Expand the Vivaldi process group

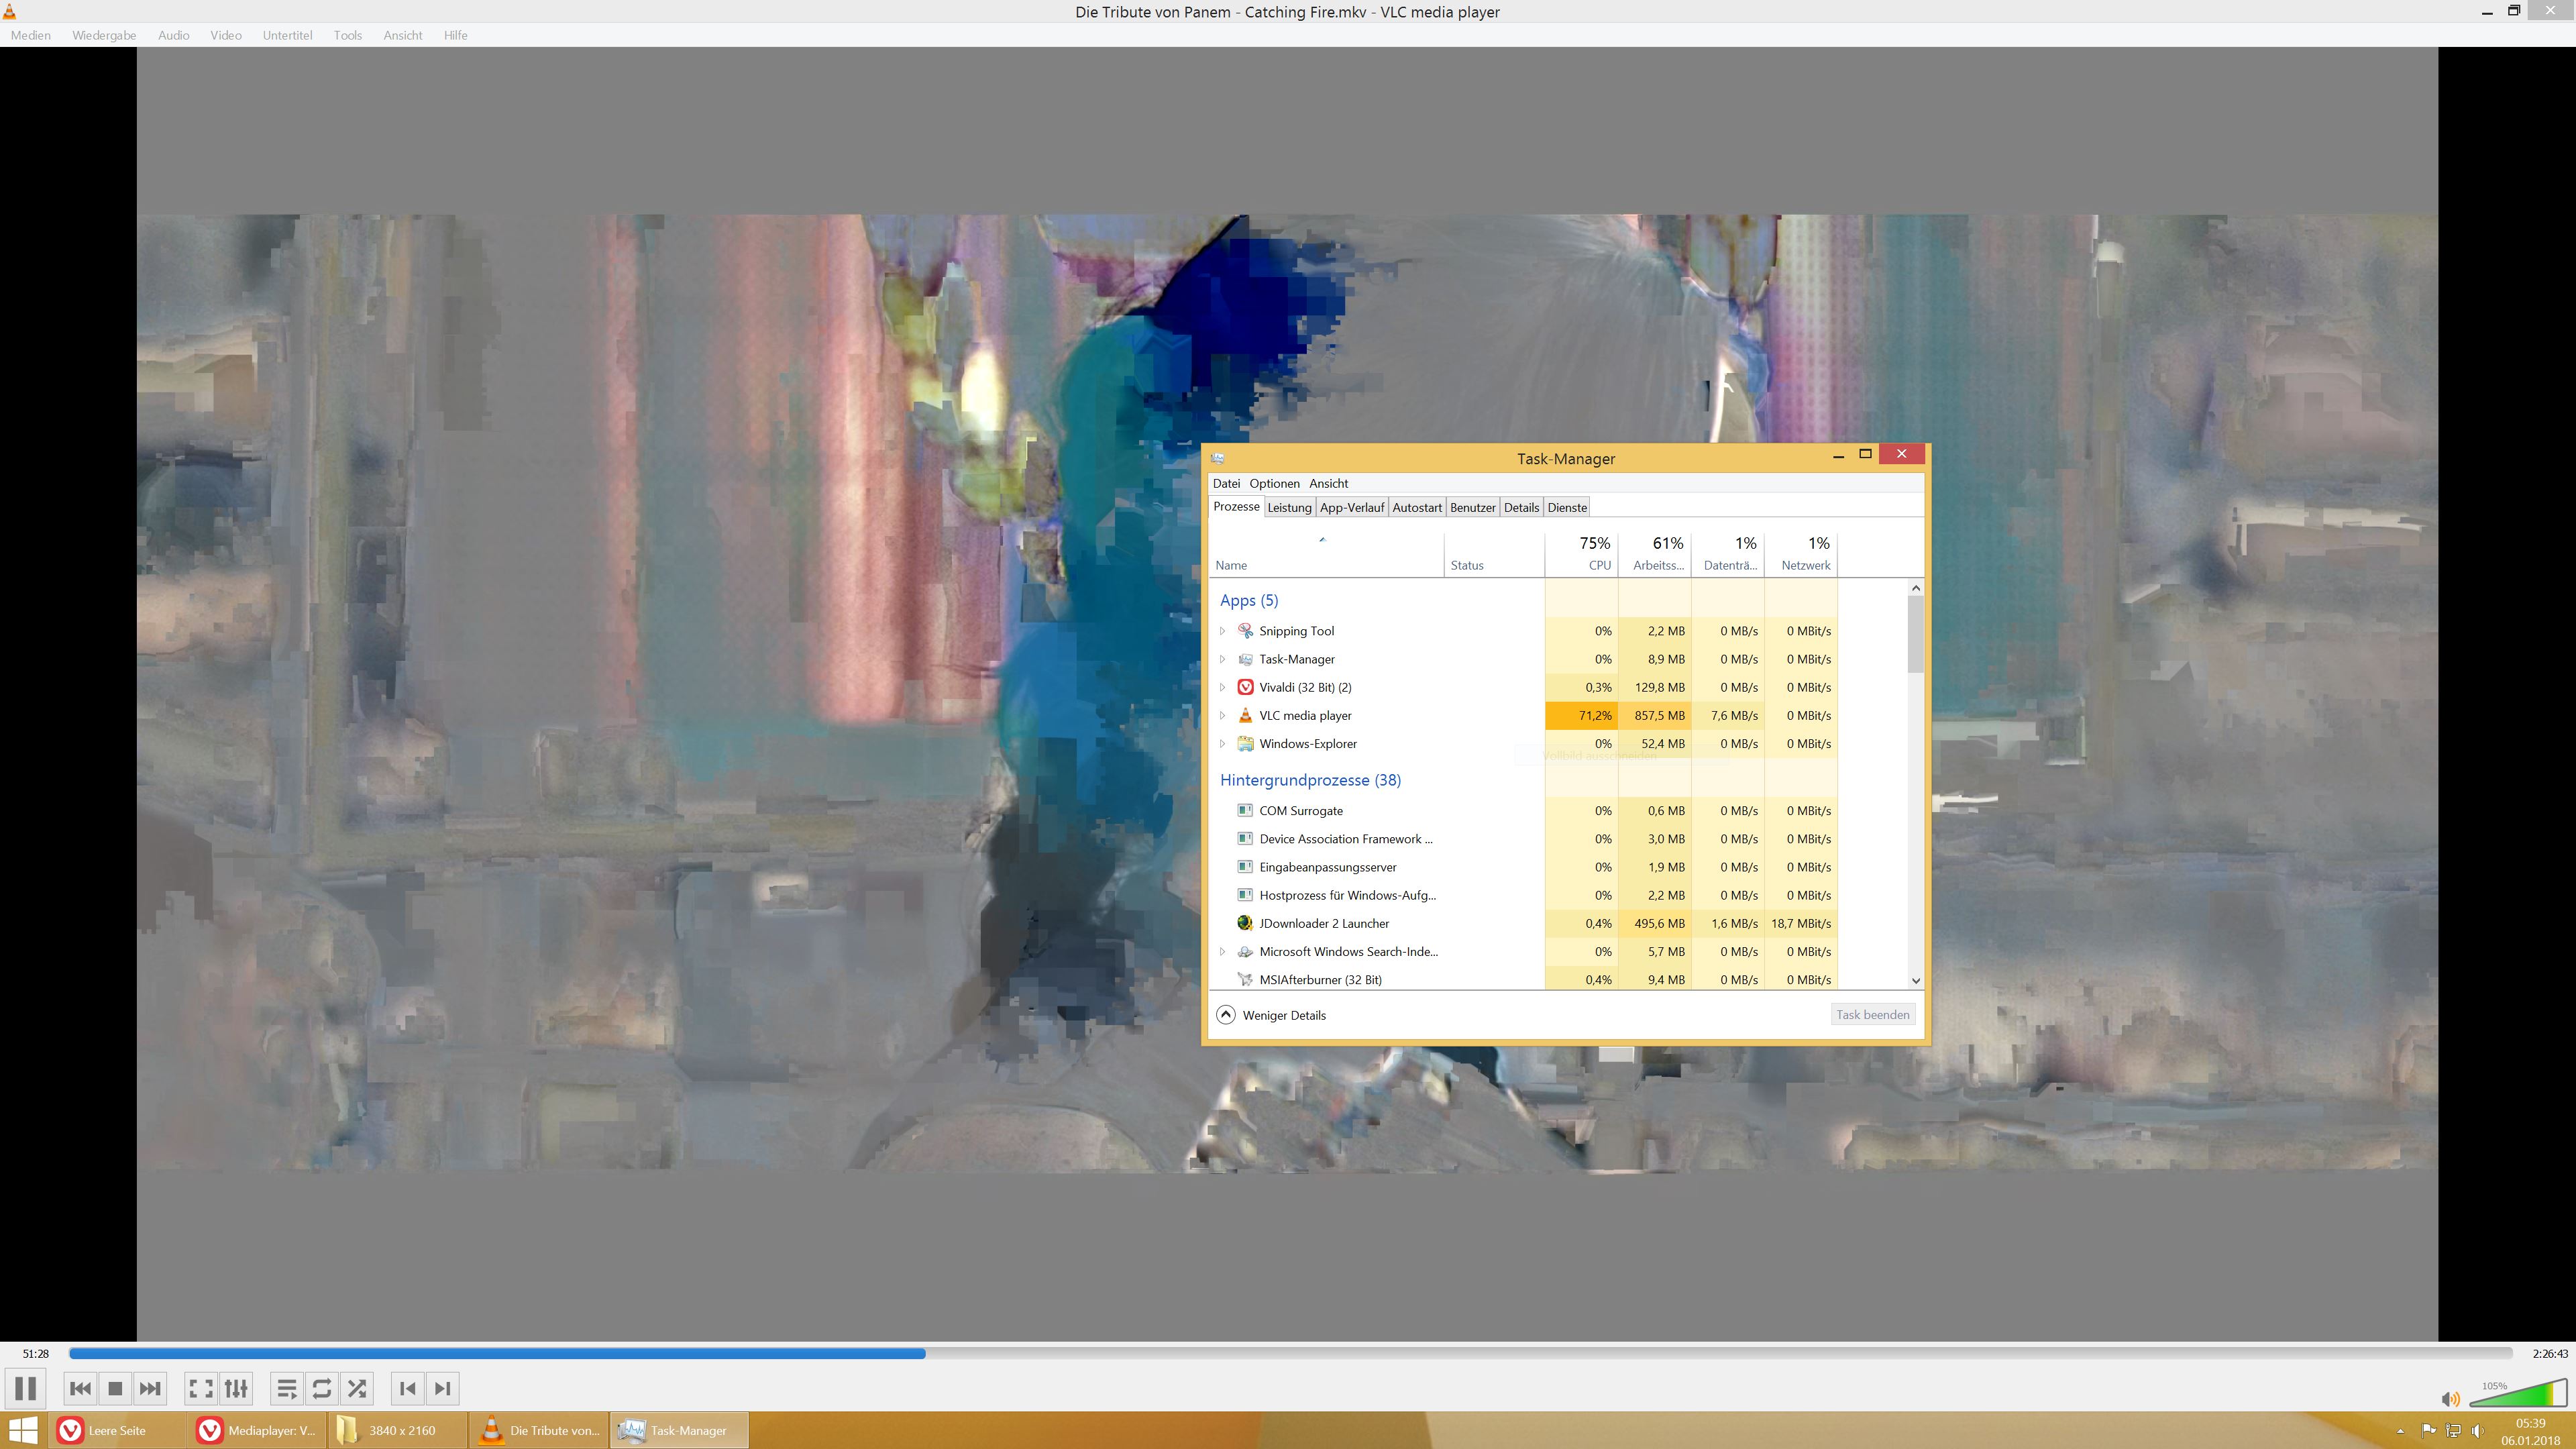[x=1222, y=688]
